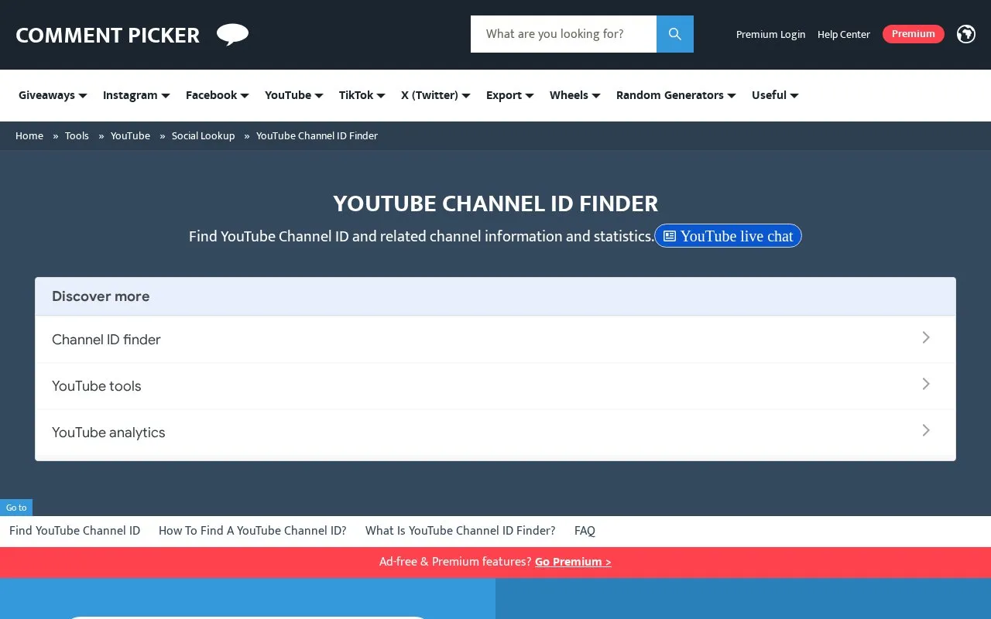Viewport: 991px width, 619px height.
Task: Open the TikTok dropdown menu
Action: 362,95
